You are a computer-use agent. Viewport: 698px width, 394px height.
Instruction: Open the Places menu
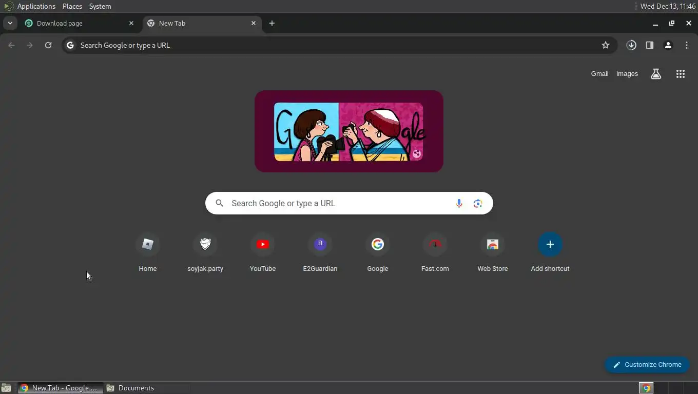[72, 6]
